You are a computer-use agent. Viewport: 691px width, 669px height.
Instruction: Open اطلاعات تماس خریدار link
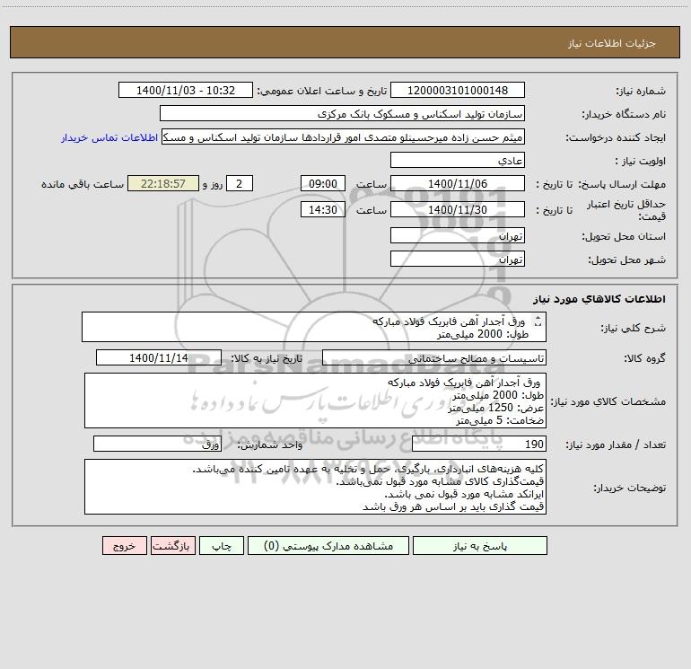pos(109,137)
